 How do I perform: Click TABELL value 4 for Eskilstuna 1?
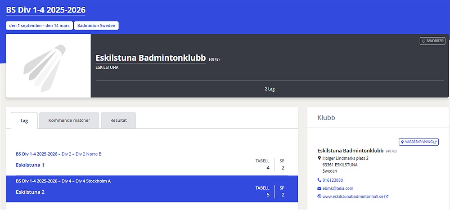[x=268, y=168]
